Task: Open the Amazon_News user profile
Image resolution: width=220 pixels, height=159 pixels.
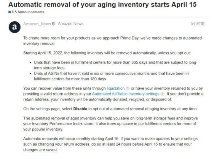Action: [x=37, y=24]
